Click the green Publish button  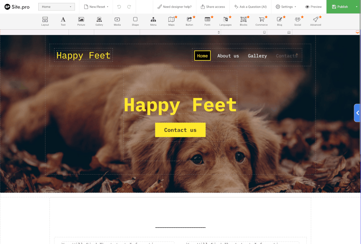pos(340,7)
